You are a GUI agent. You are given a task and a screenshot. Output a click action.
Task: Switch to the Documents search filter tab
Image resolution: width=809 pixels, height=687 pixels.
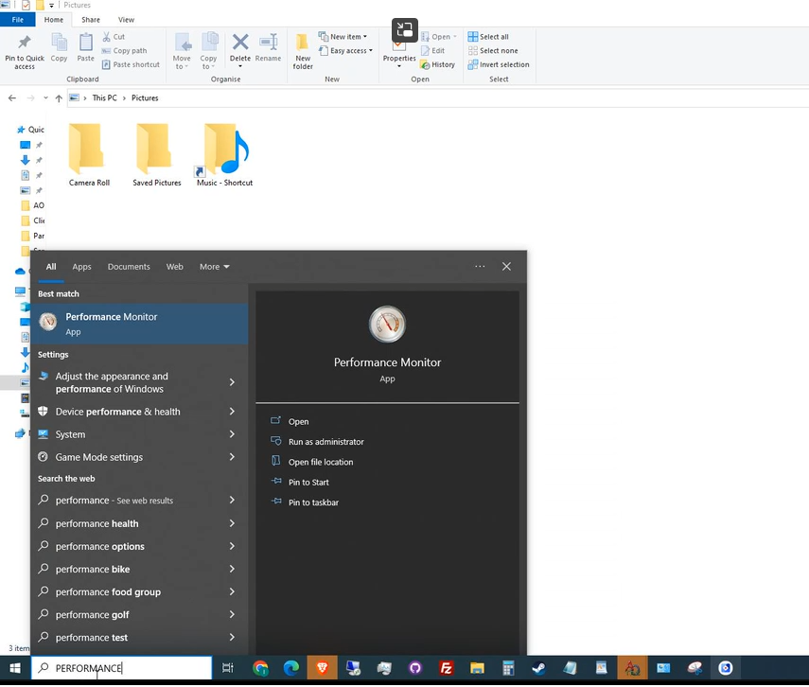(129, 267)
